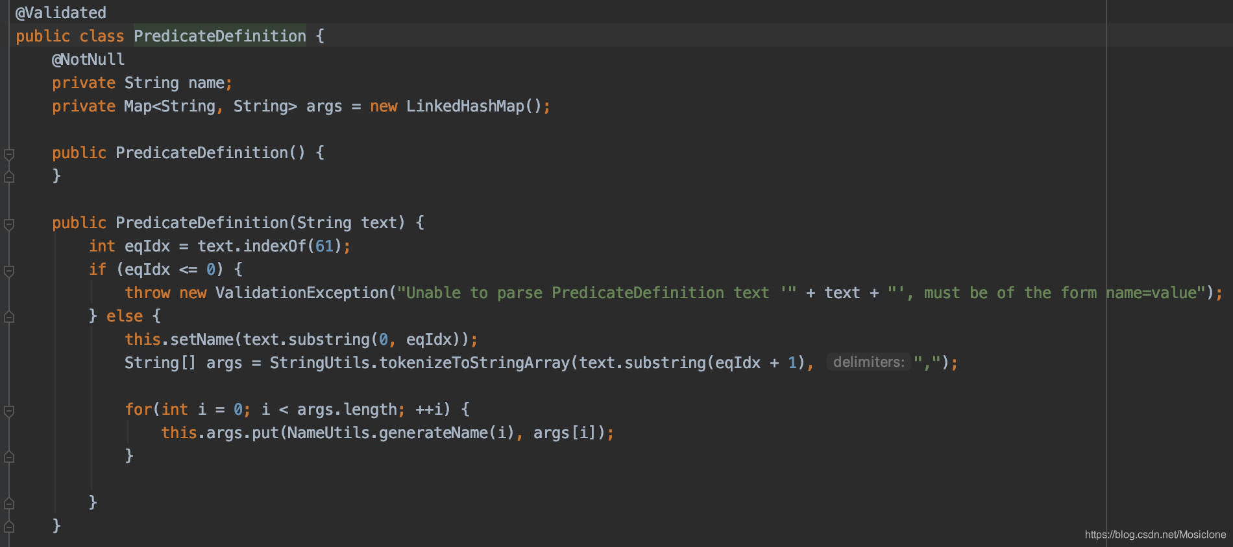Image resolution: width=1233 pixels, height=547 pixels.
Task: Click the "," delimiter string literal
Action: [927, 362]
